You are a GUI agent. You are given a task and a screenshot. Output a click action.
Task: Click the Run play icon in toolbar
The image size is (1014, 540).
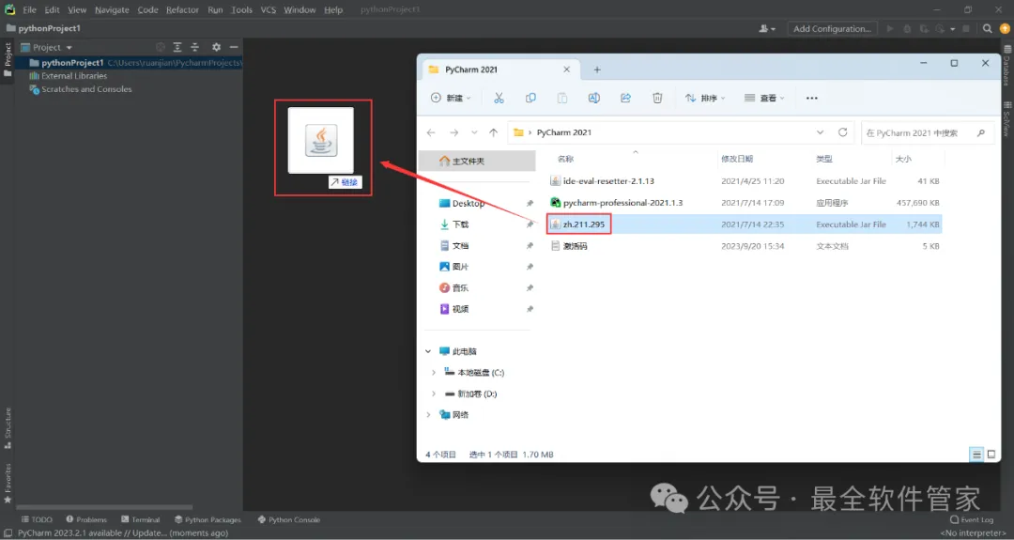coord(890,28)
